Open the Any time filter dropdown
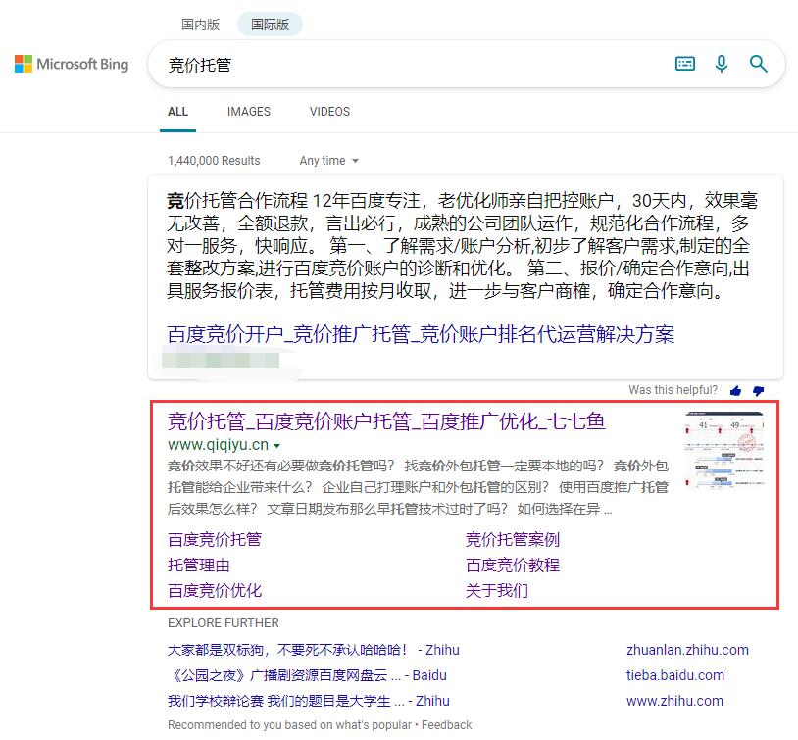 [x=329, y=161]
